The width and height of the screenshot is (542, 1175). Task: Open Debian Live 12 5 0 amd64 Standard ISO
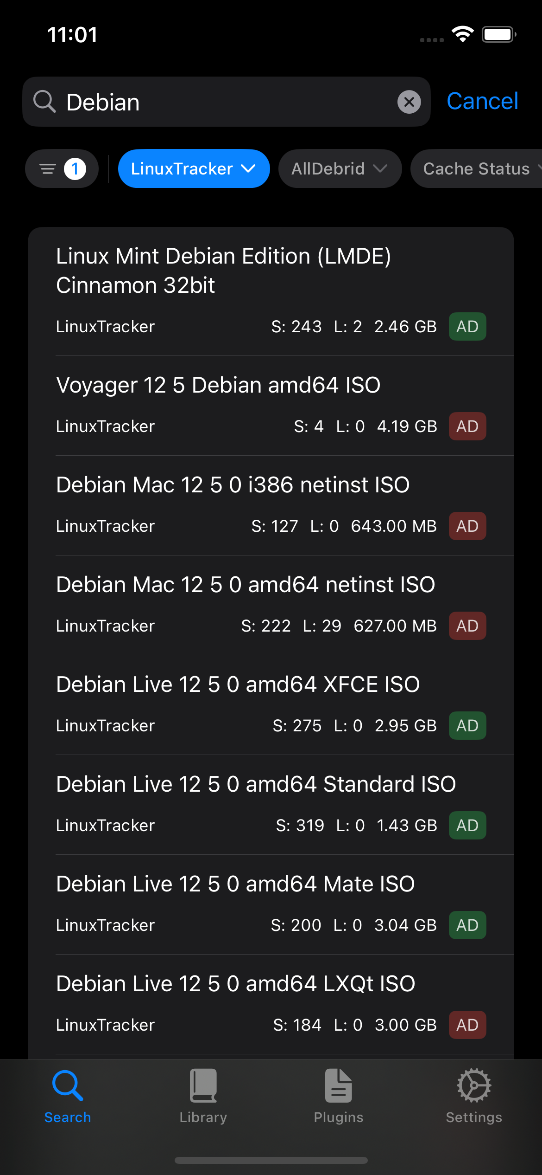click(x=256, y=784)
